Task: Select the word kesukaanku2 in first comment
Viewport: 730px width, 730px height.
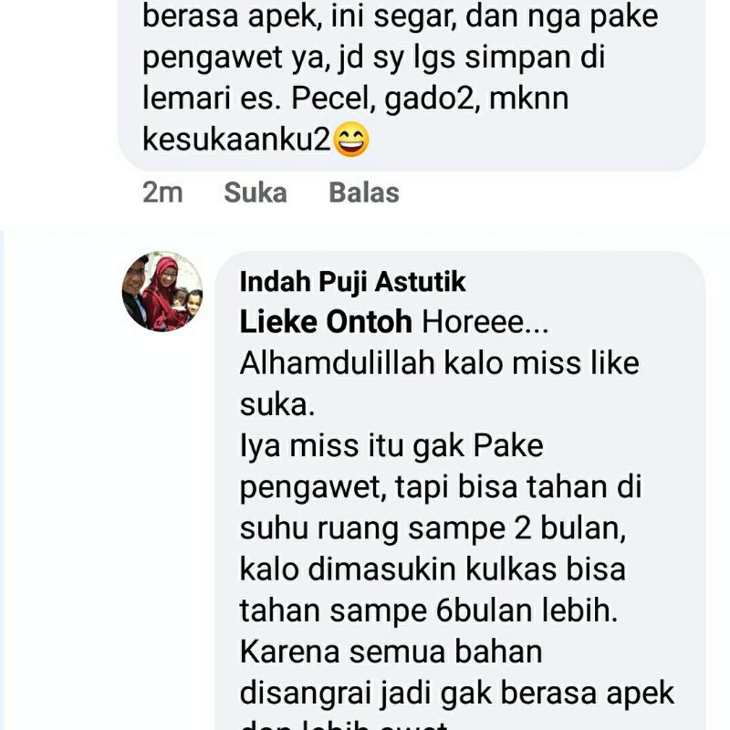Action: point(236,140)
